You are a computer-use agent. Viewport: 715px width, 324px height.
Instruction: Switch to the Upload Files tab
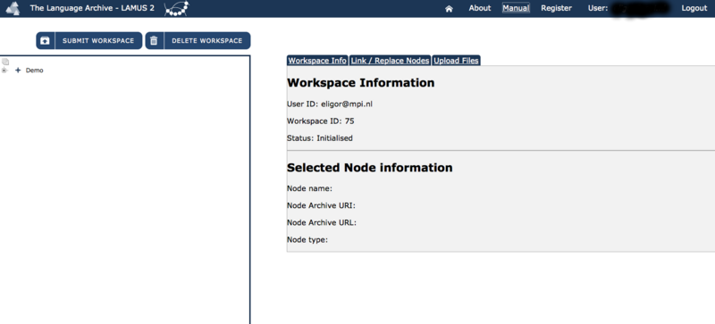456,61
